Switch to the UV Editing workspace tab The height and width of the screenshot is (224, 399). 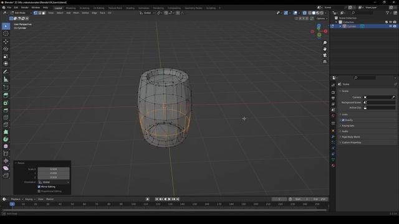coord(99,8)
